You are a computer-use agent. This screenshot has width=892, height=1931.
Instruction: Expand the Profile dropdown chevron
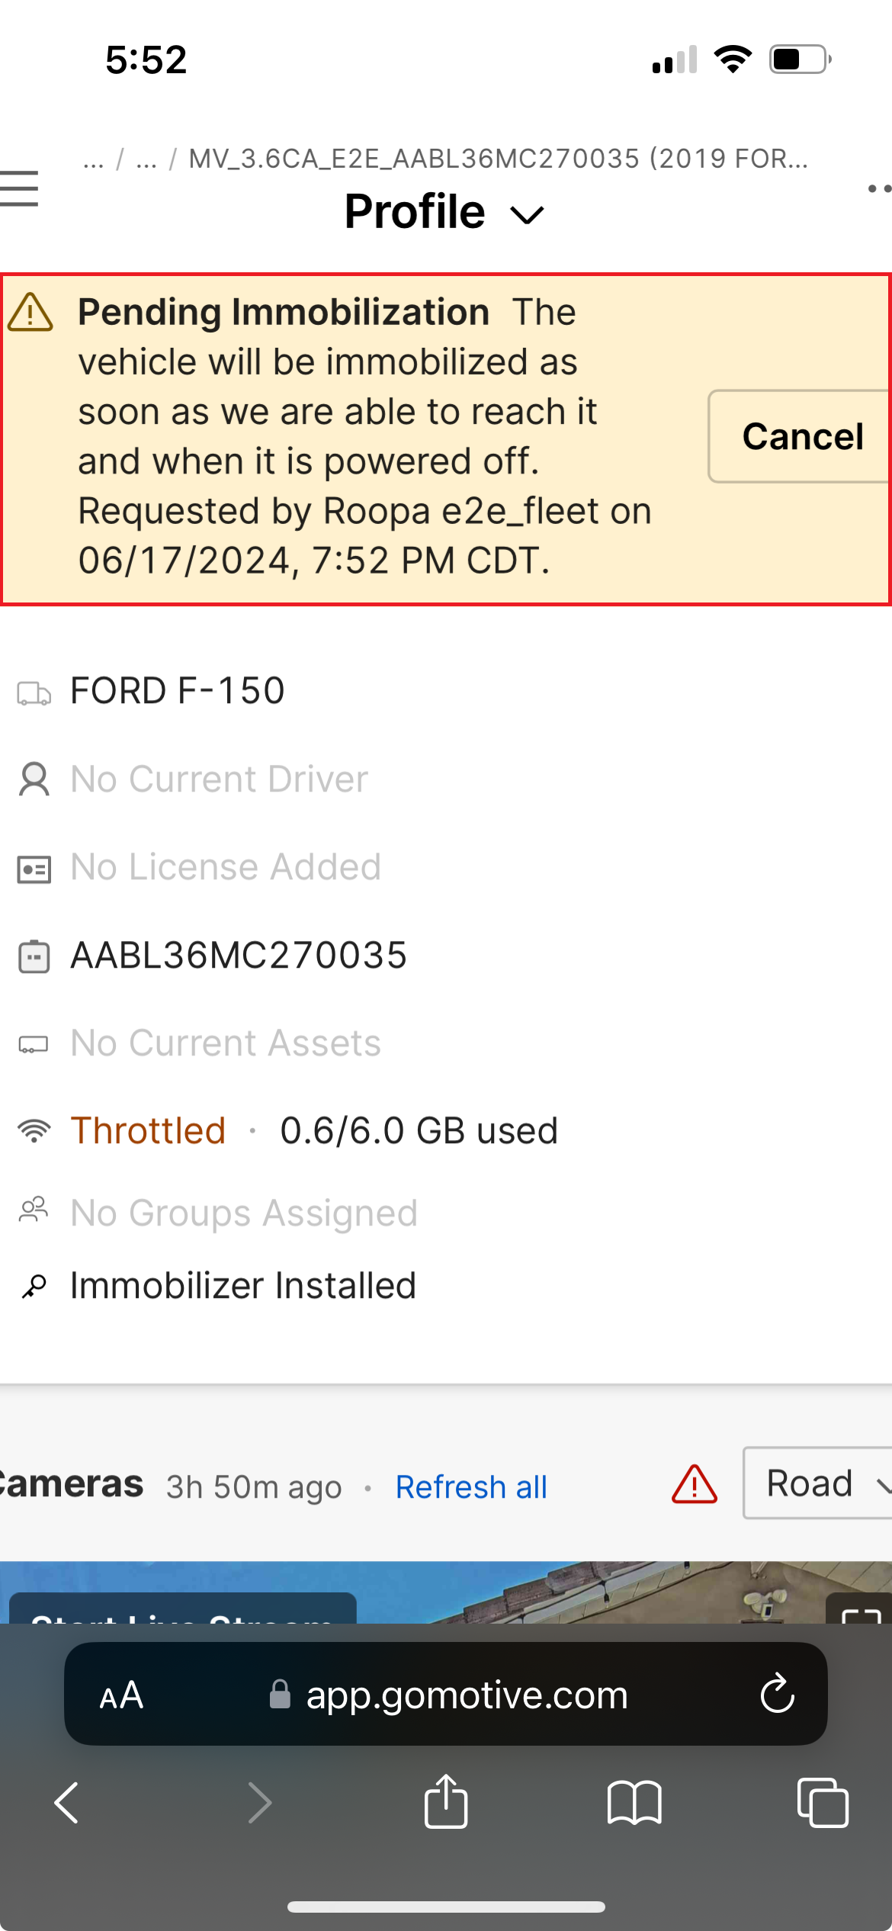pyautogui.click(x=528, y=215)
